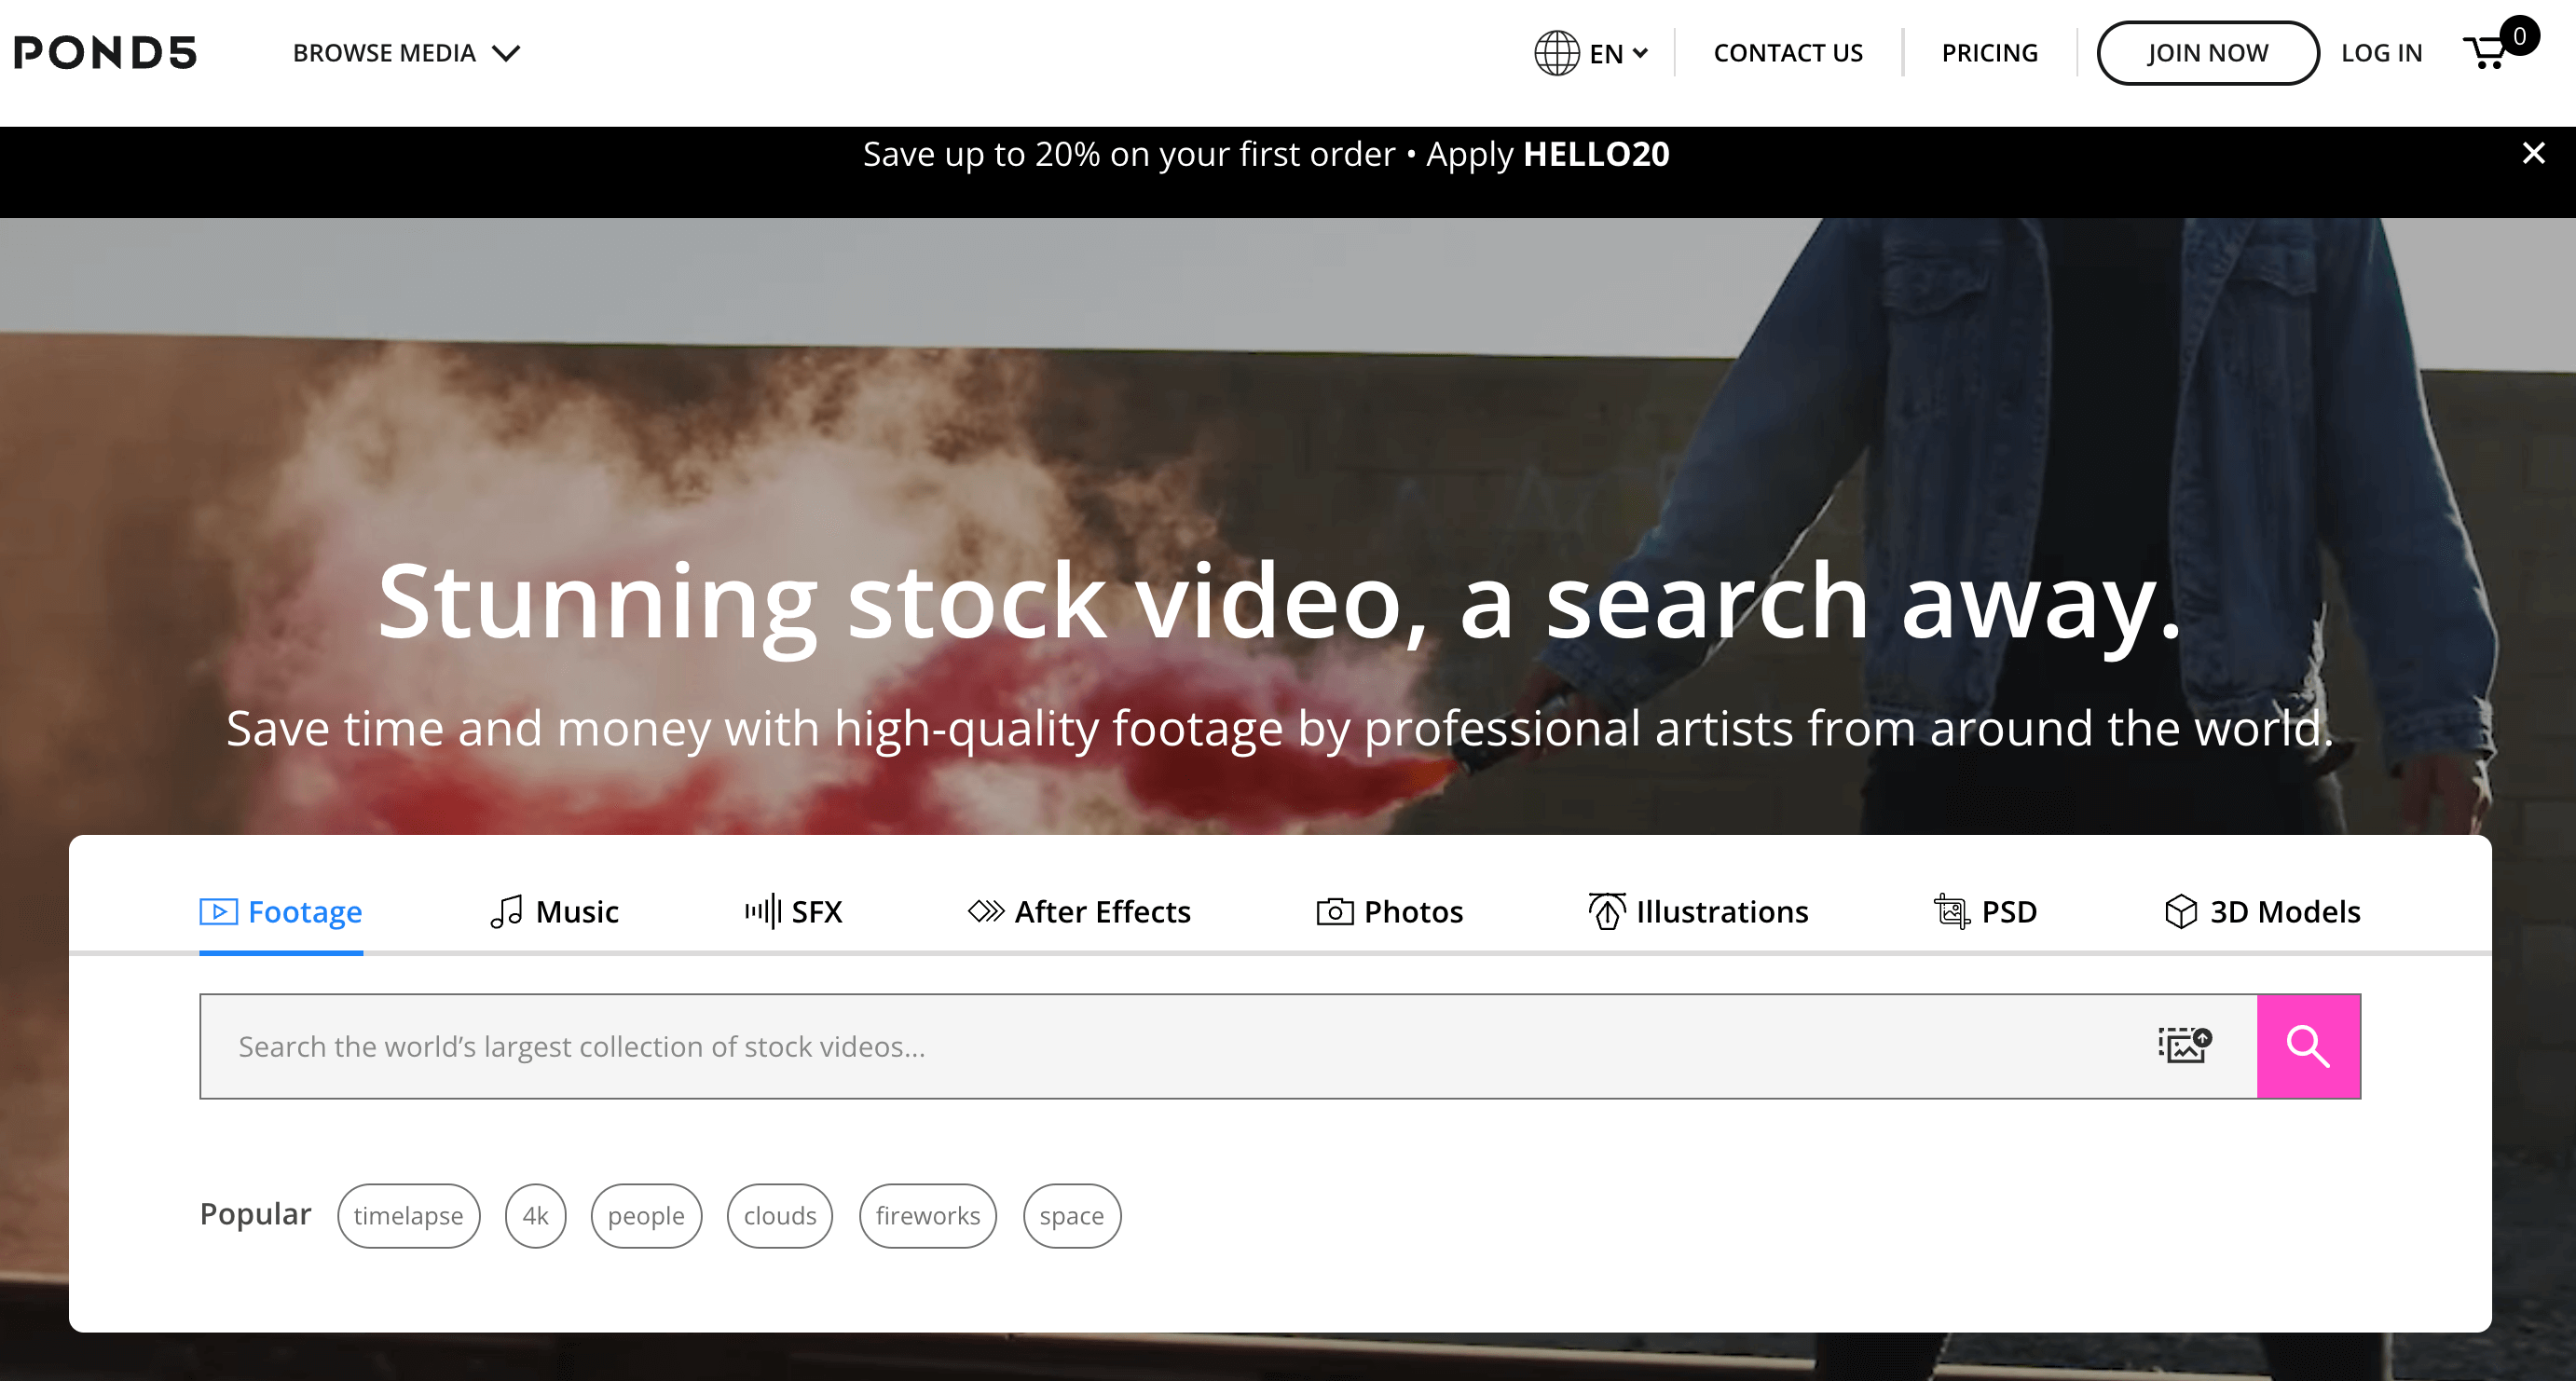Click the Join Now button
The width and height of the screenshot is (2576, 1381).
pos(2207,53)
